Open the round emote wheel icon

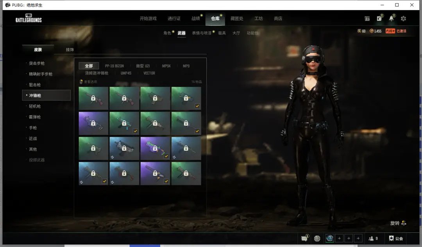(317, 238)
